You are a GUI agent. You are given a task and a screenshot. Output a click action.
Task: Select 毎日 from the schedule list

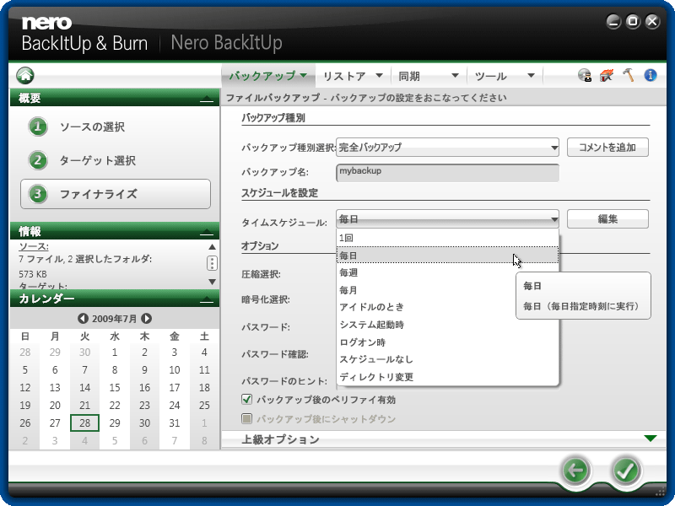point(447,256)
